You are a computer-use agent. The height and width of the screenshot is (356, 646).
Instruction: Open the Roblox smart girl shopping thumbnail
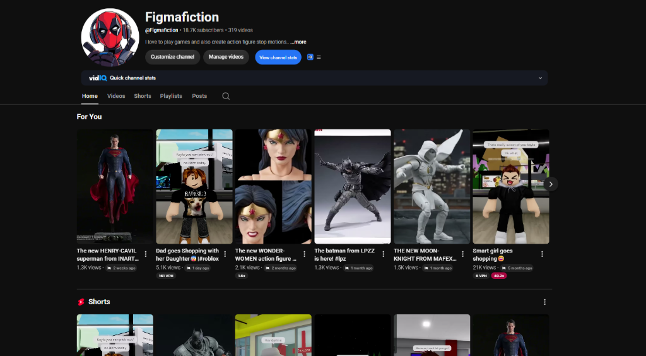coord(511,187)
